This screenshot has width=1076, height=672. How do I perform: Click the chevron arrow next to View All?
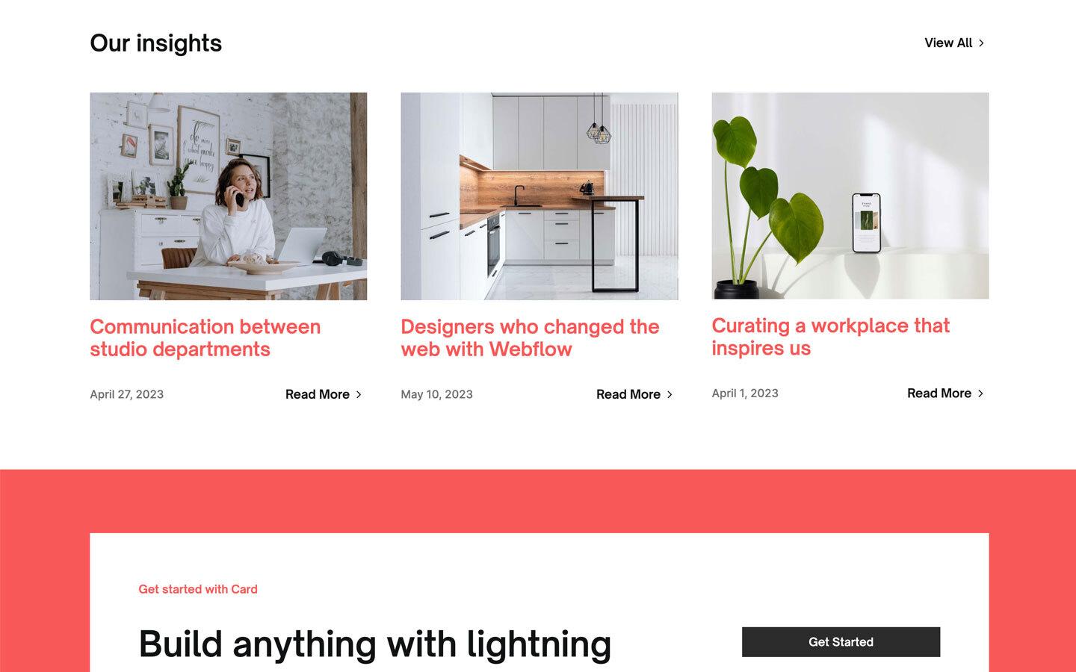click(981, 43)
